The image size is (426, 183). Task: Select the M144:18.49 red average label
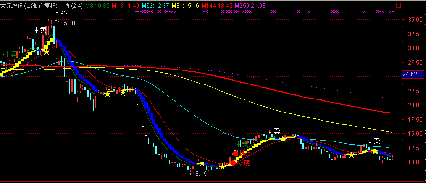click(218, 5)
